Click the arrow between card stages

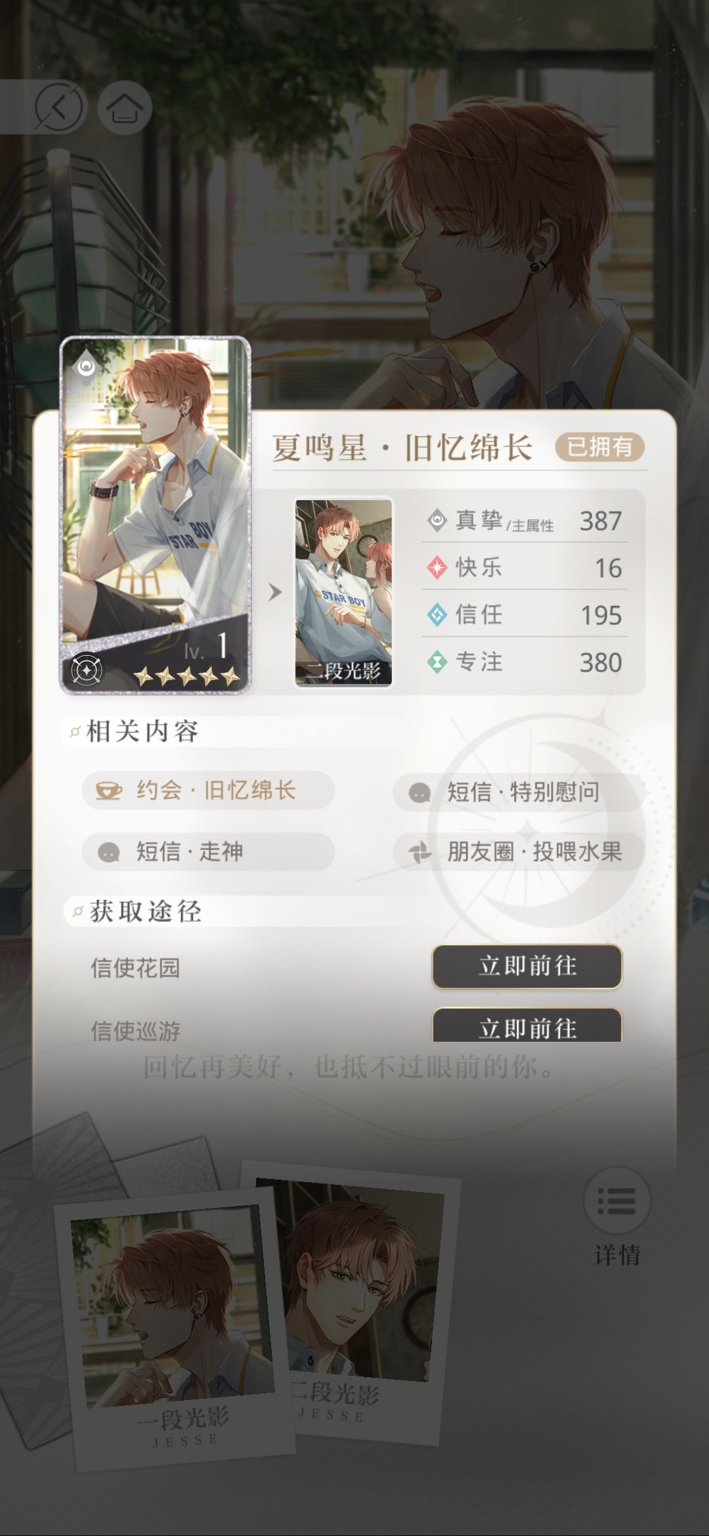tap(275, 592)
